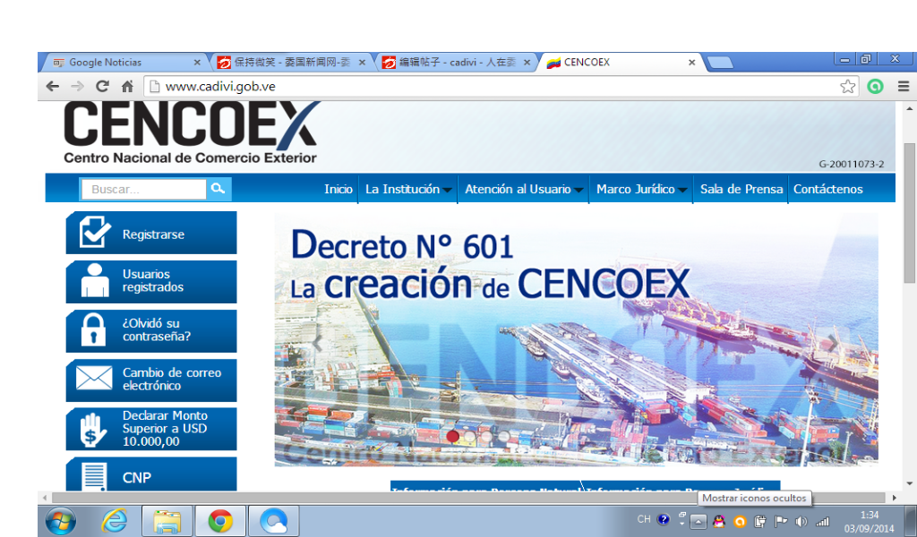Click ¿Olvidó su contraseña? button
The width and height of the screenshot is (917, 537).
click(x=151, y=331)
